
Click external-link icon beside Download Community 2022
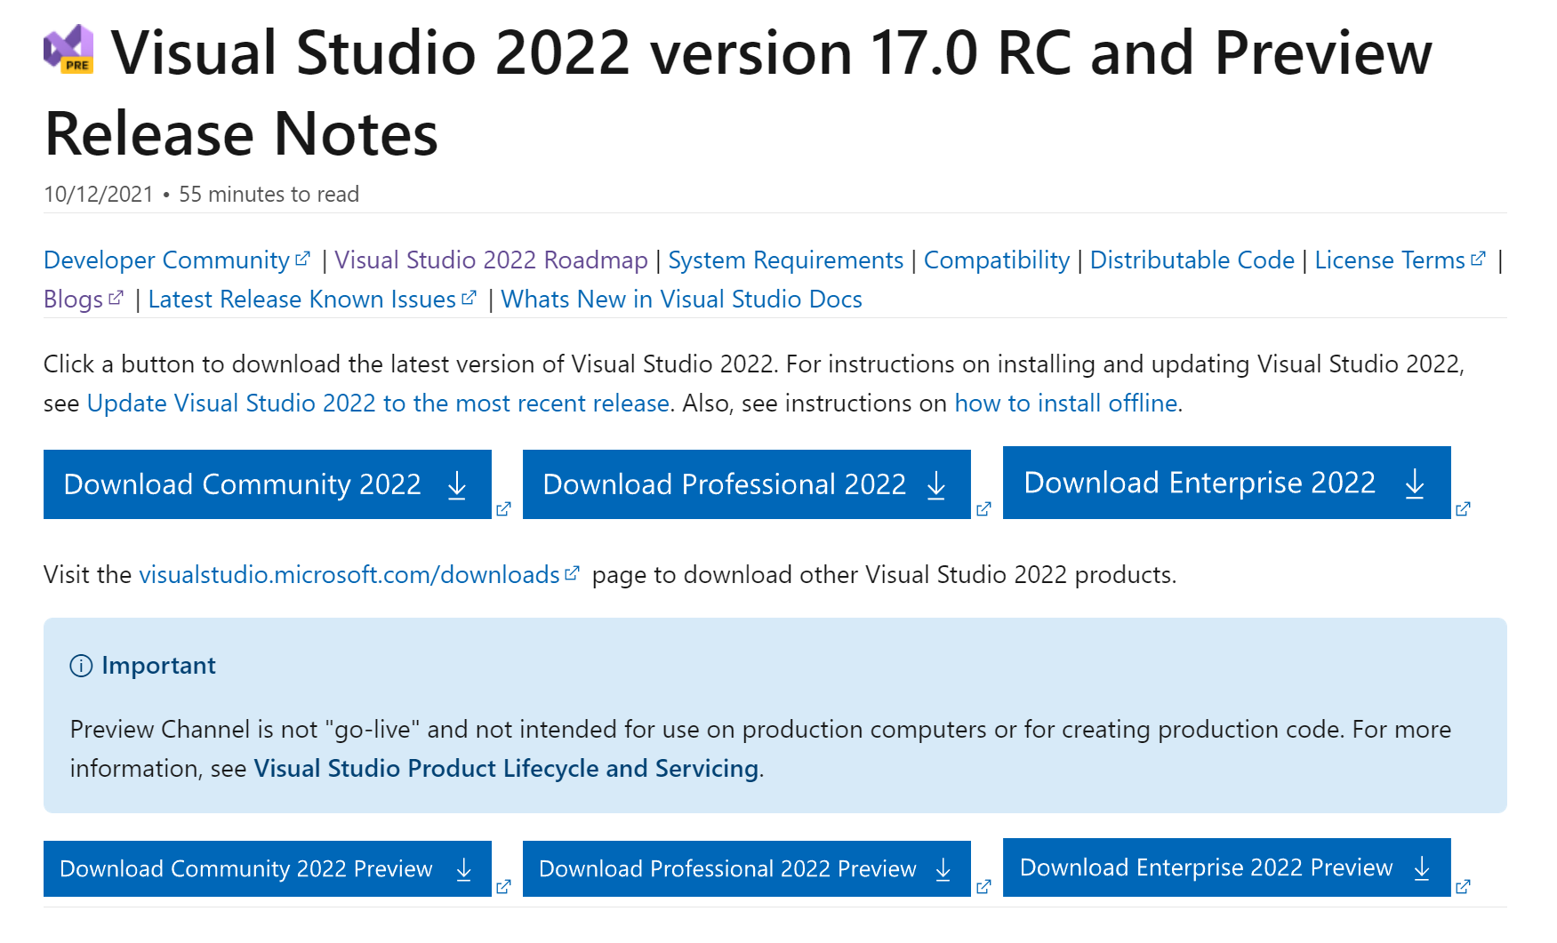pyautogui.click(x=503, y=508)
